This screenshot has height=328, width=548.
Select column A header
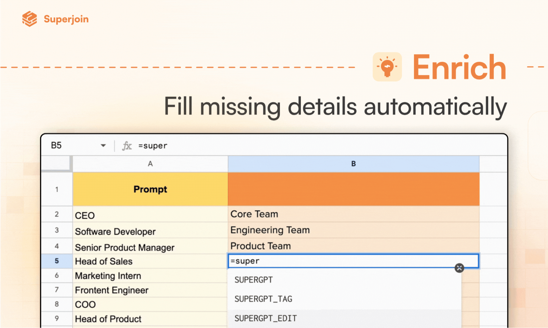coord(150,164)
